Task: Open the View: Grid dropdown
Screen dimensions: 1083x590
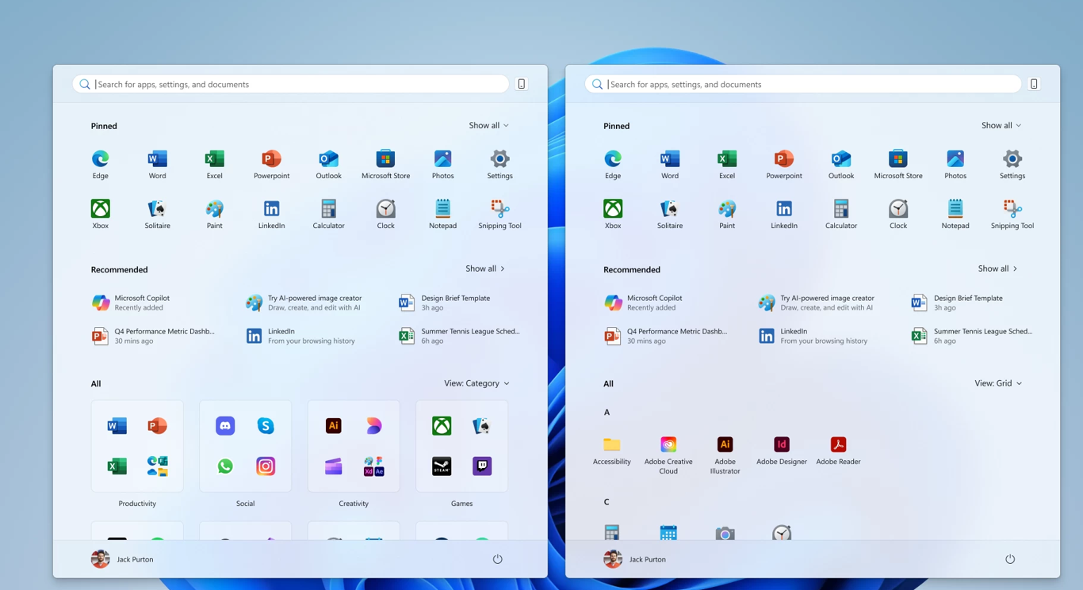Action: coord(997,383)
